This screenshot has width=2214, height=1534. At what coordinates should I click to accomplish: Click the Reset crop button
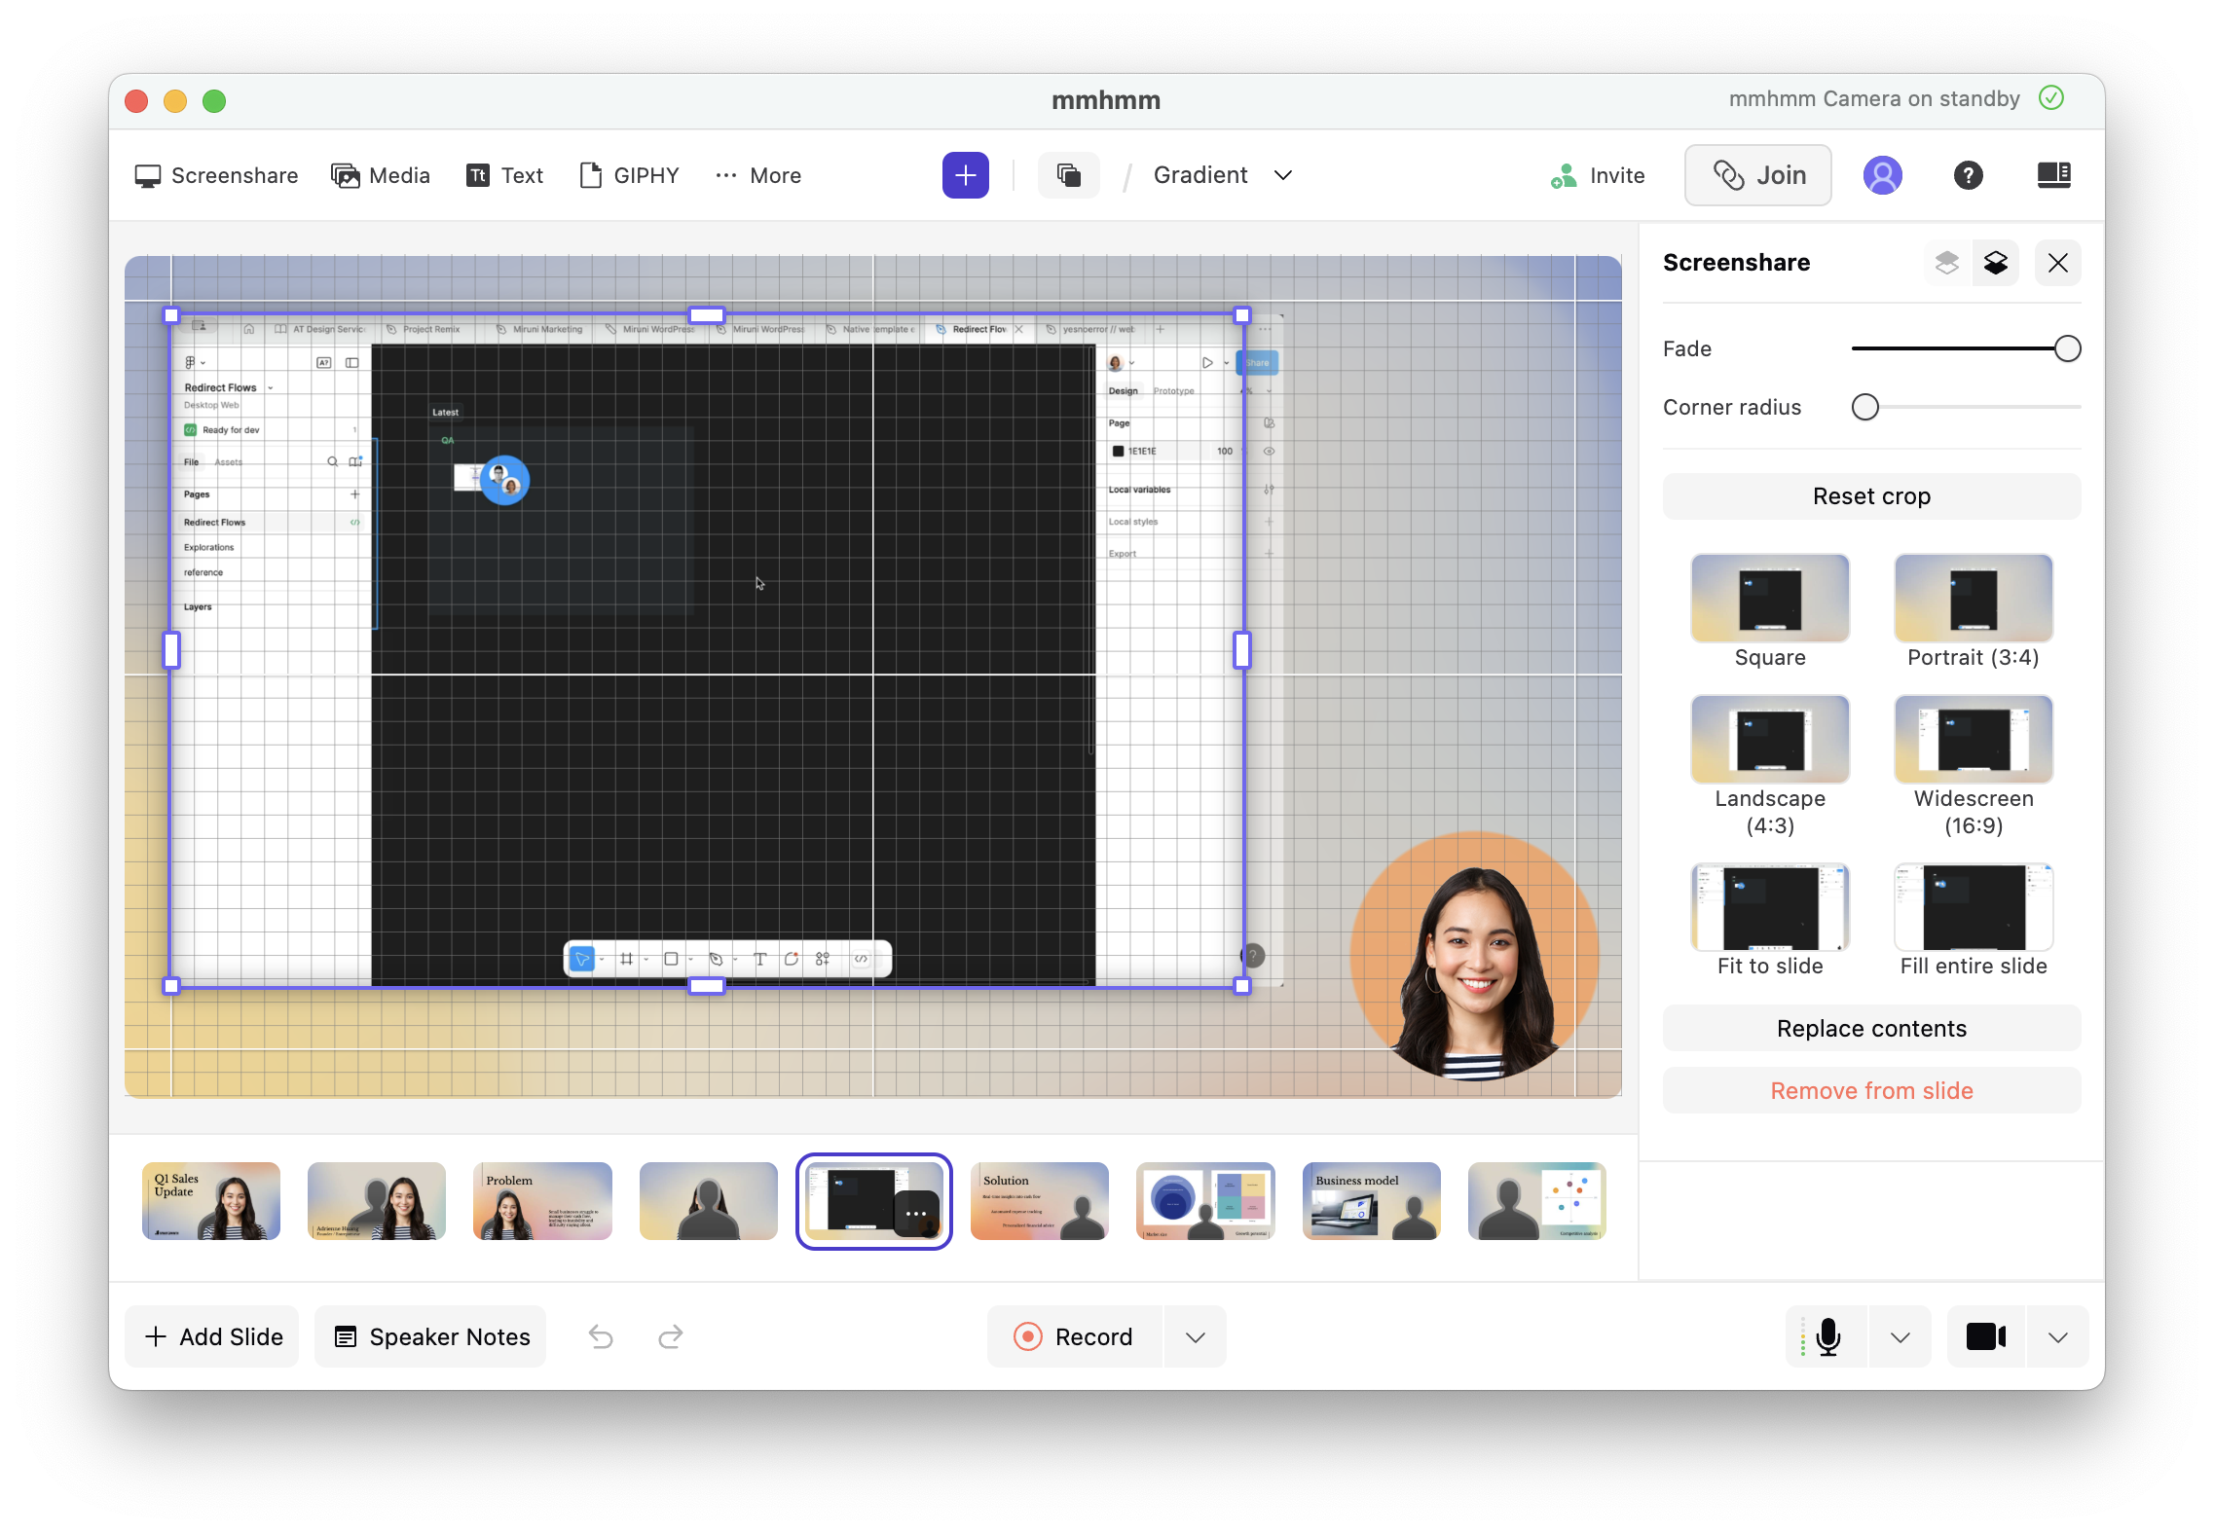click(1870, 496)
